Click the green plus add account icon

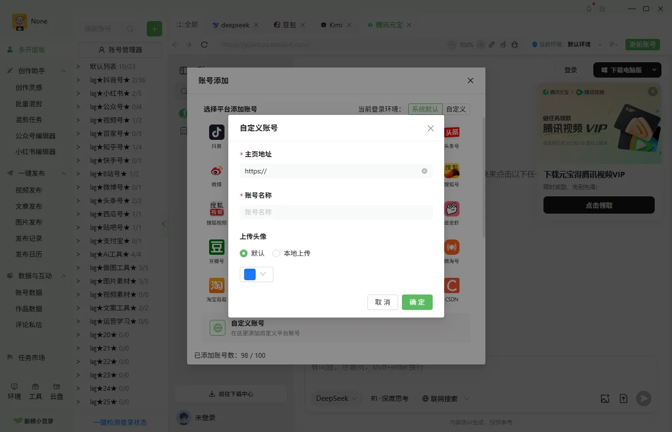[x=154, y=29]
